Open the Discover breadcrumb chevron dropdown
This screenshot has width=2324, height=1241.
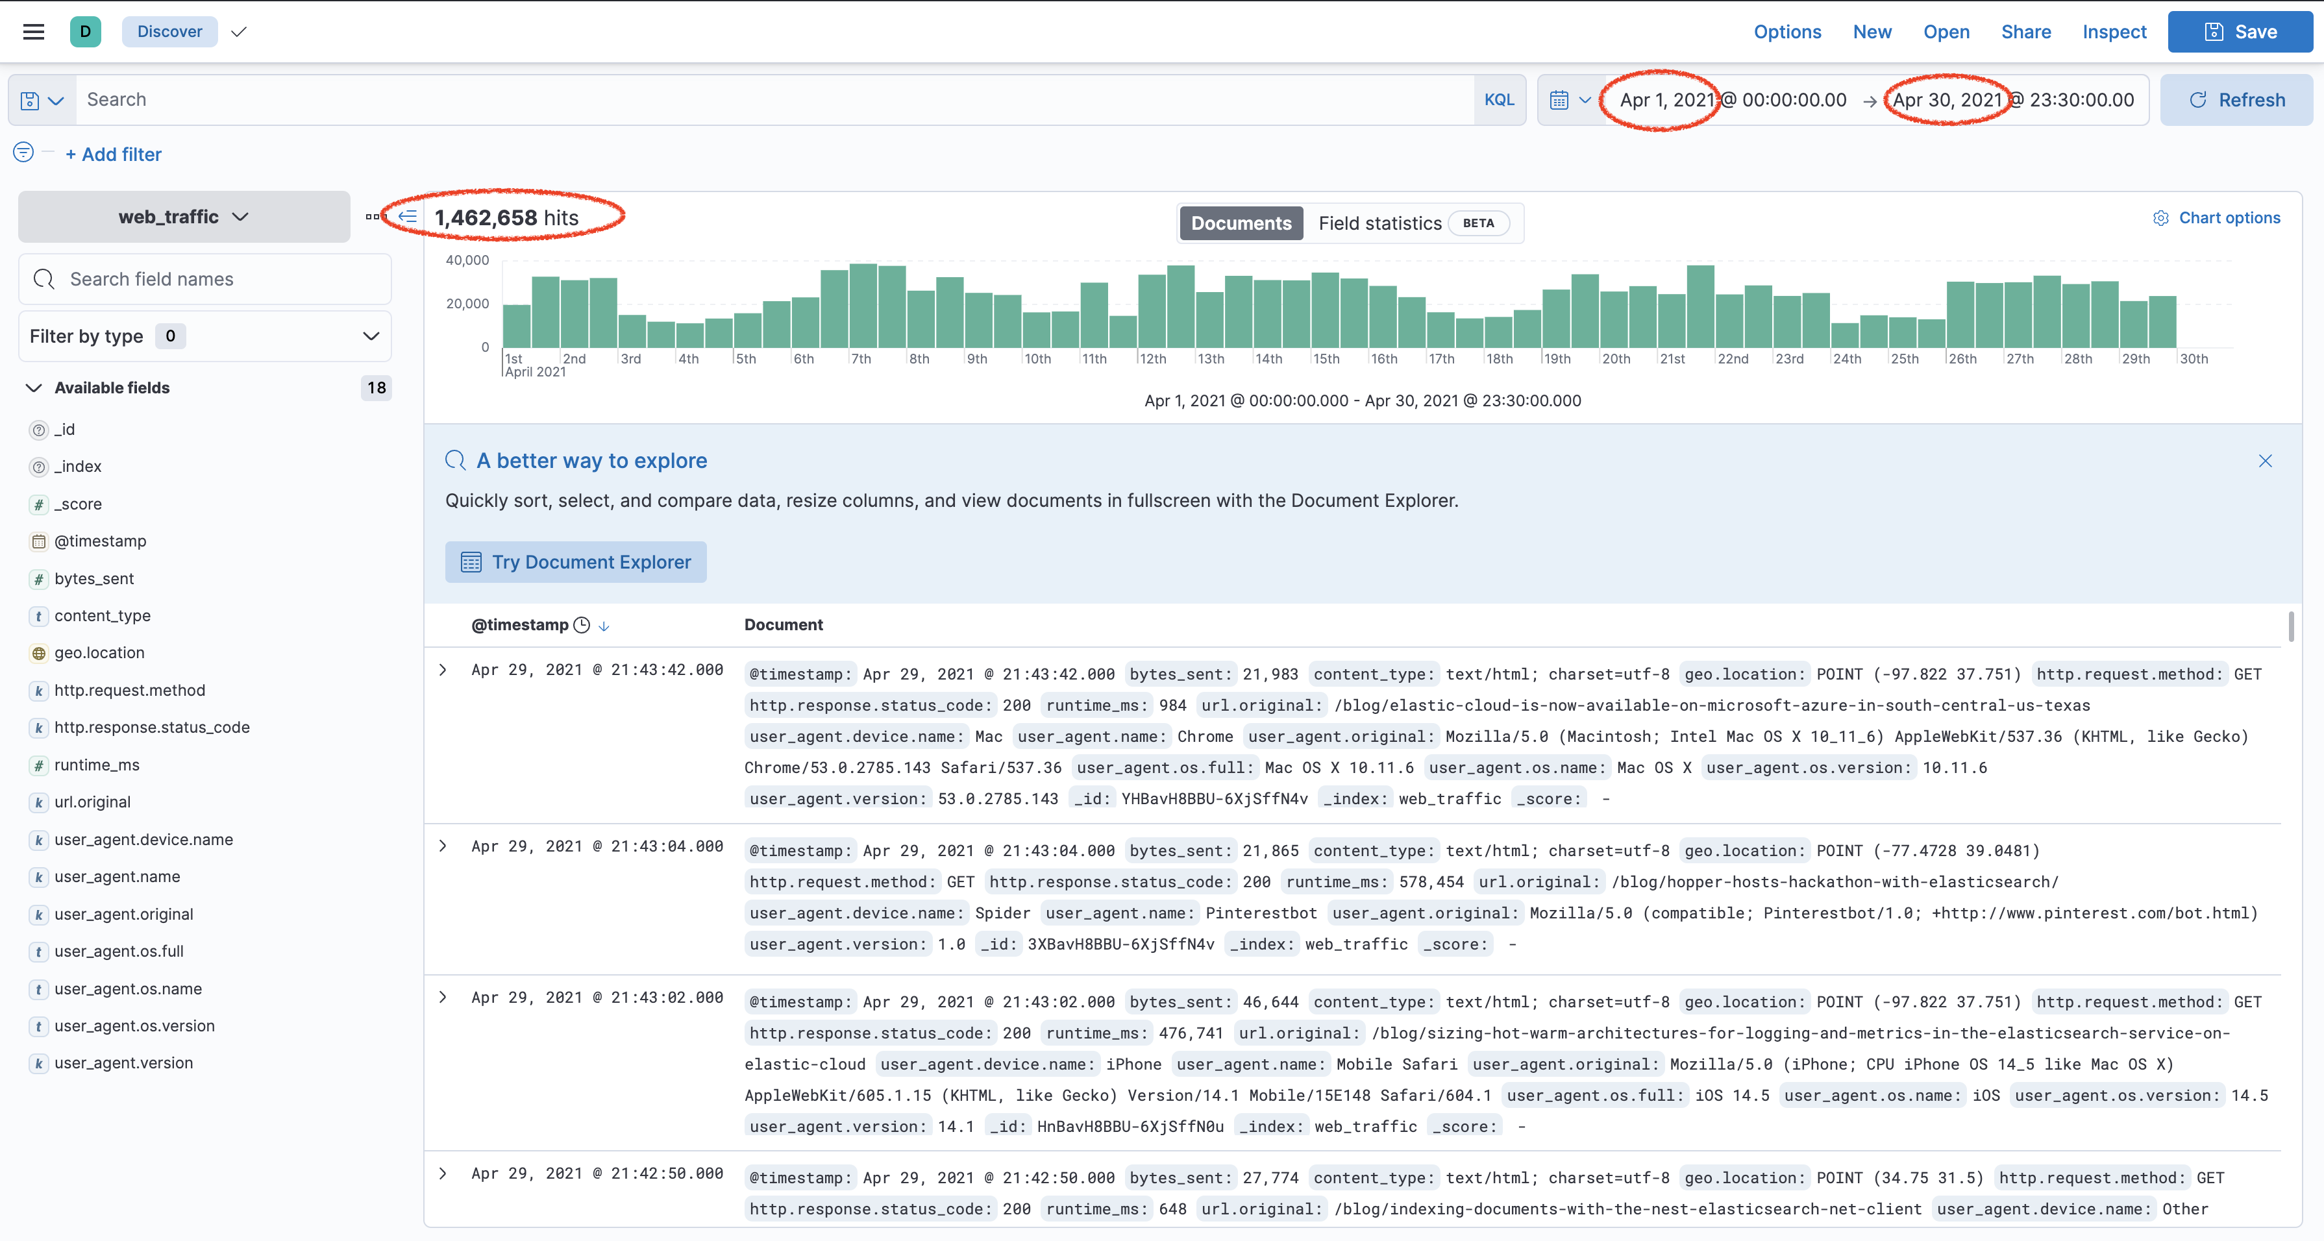(x=238, y=32)
